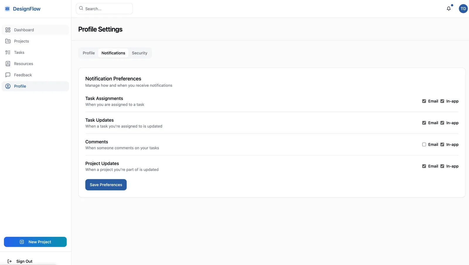
Task: Click the Profile Settings heading
Action: pos(100,29)
